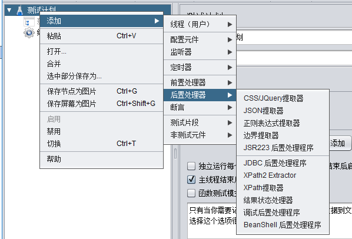Select 保存节点为图片 entry
This screenshot has height=239, width=352.
(x=101, y=91)
